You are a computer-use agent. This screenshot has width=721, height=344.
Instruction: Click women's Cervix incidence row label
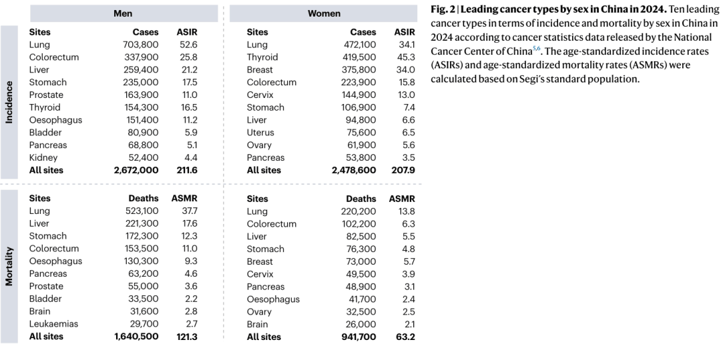[x=260, y=95]
